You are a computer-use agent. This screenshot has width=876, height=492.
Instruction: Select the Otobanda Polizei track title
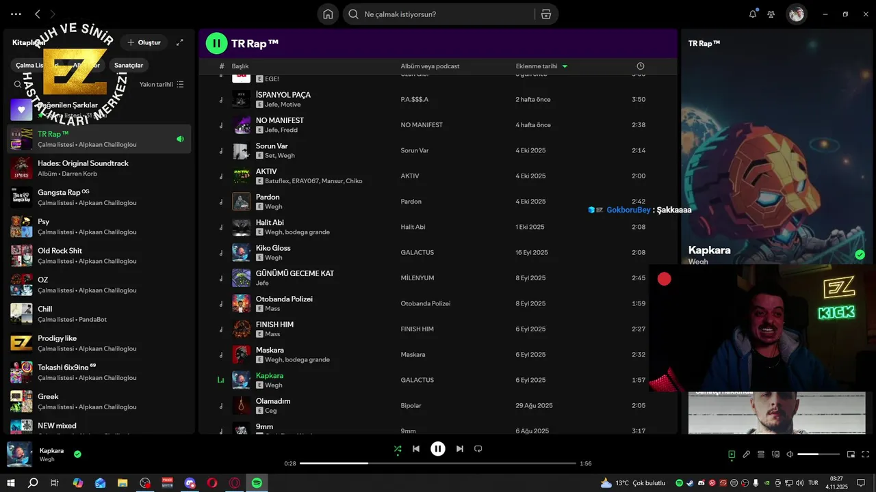[x=284, y=299]
